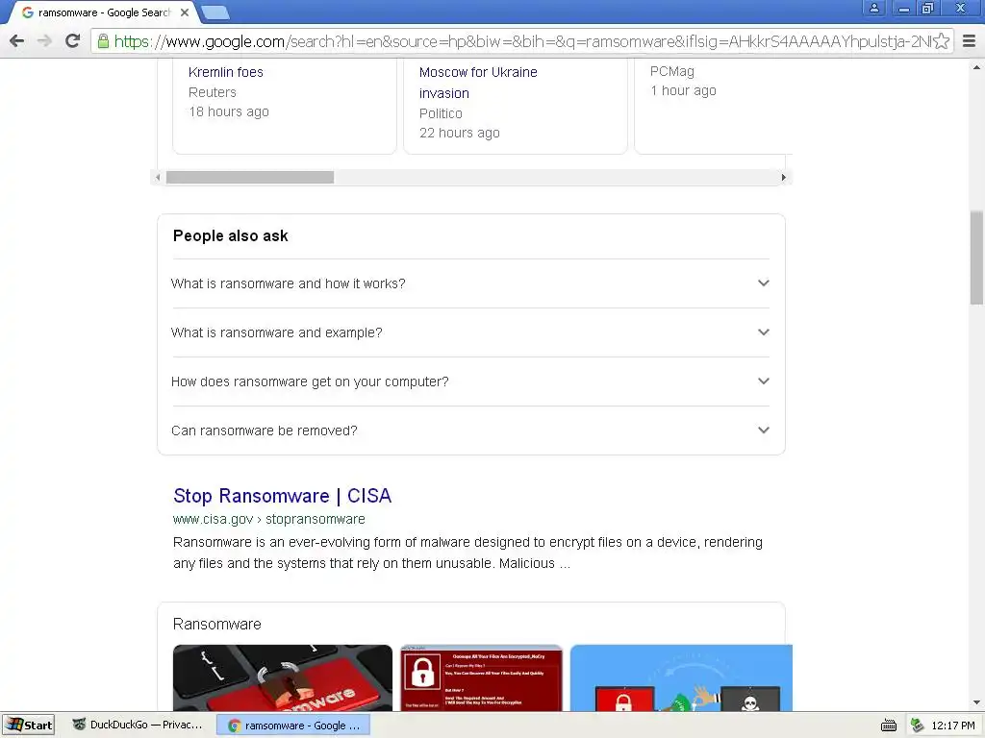Expand 'What is ransomware and example?'
This screenshot has height=738, width=985.
(x=470, y=332)
